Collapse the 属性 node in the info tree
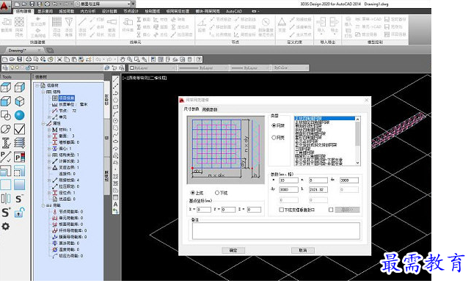The height and width of the screenshot is (286, 471). (x=43, y=123)
